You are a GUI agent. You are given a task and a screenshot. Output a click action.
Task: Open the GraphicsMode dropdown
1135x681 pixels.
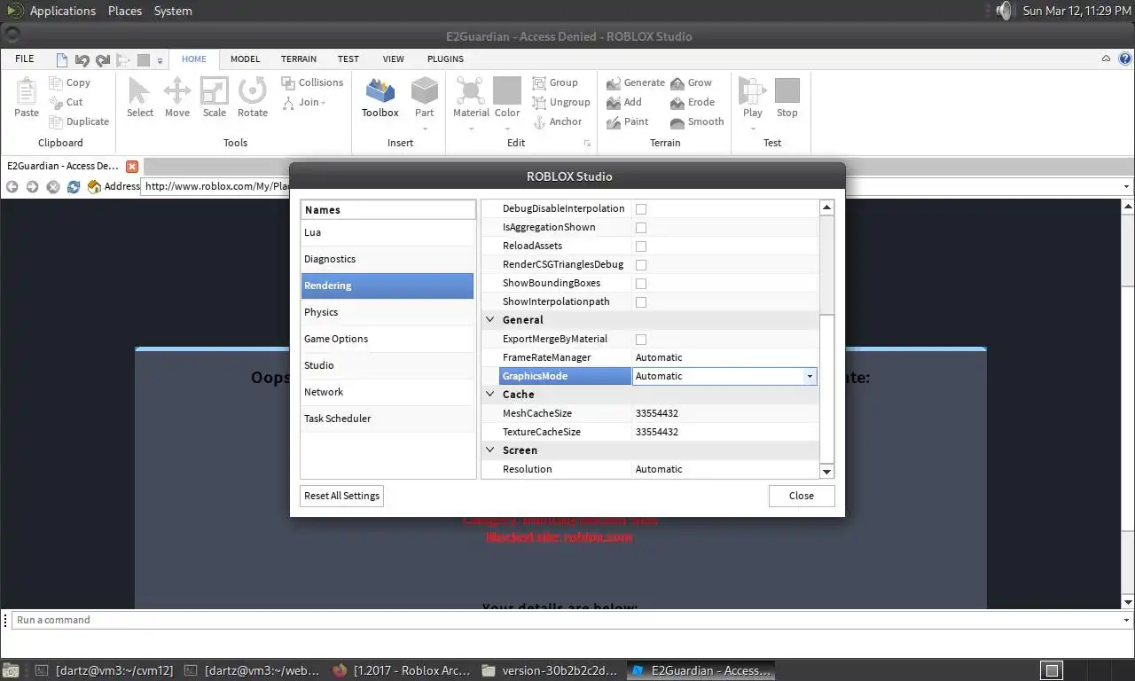coord(809,376)
